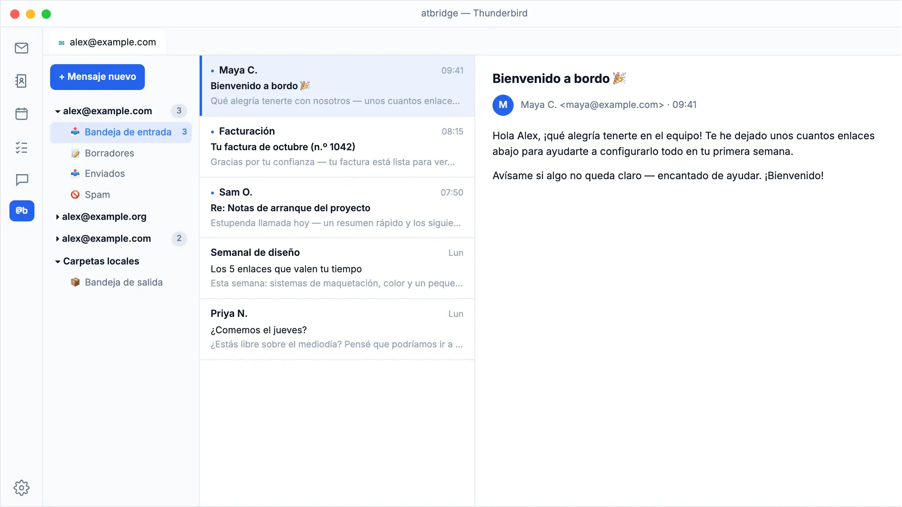
Task: Click Mensaje nuevo button
Action: coord(97,77)
